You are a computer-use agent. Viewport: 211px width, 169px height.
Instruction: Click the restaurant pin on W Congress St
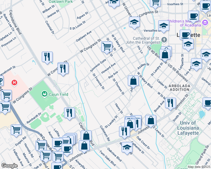[x=63, y=69]
